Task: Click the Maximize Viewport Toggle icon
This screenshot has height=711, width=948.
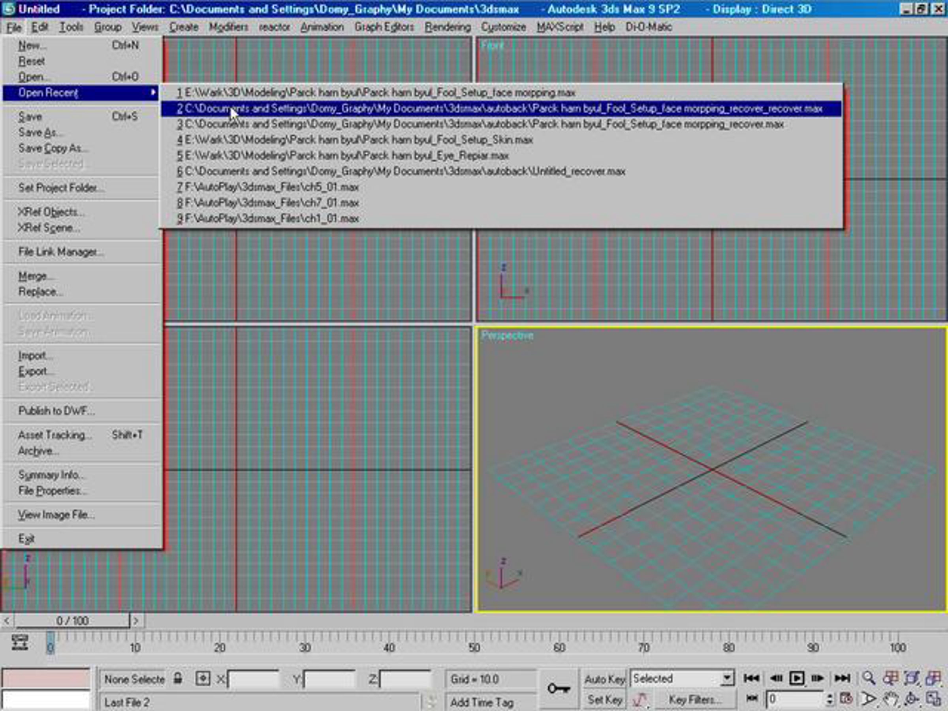Action: pyautogui.click(x=933, y=699)
